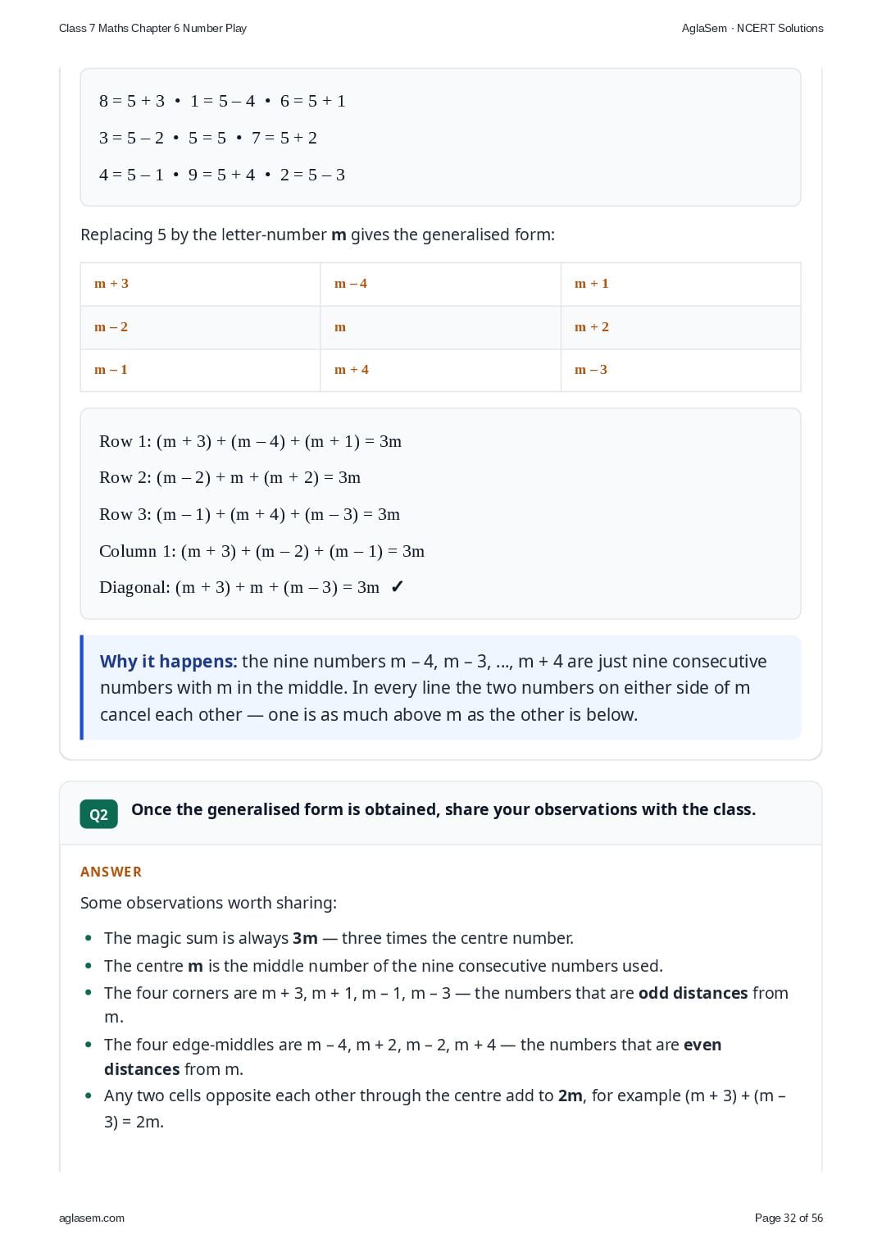Select the m – 4 table cell
The width and height of the screenshot is (882, 1248).
point(440,284)
